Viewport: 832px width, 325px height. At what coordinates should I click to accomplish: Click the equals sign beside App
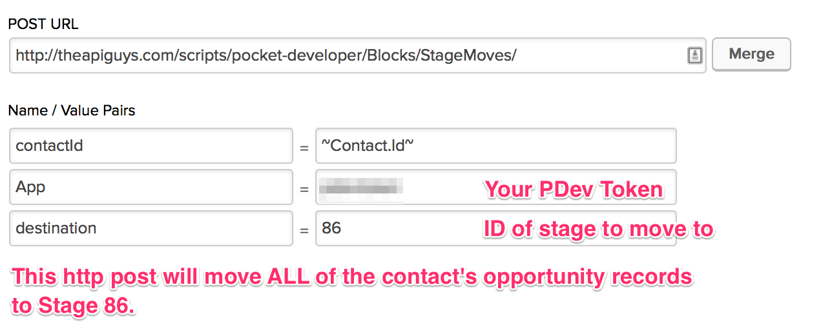(304, 189)
